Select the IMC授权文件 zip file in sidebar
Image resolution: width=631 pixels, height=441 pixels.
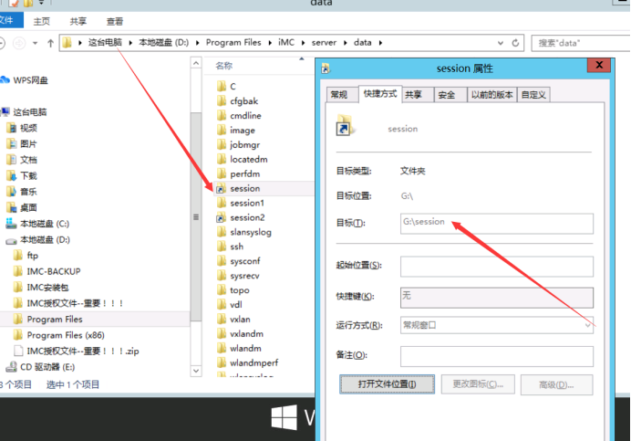pos(83,352)
